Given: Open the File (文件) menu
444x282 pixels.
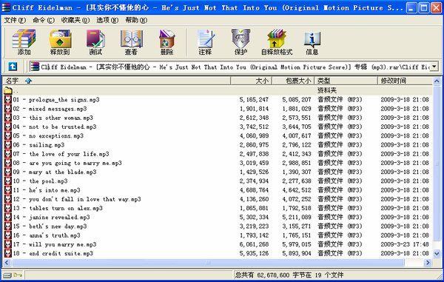Looking at the screenshot, I should [15, 20].
